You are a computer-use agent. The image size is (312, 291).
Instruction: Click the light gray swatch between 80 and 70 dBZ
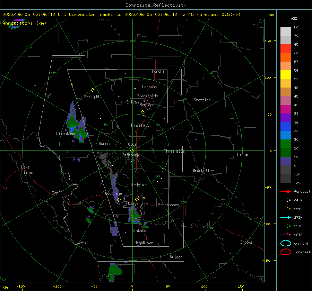click(286, 31)
